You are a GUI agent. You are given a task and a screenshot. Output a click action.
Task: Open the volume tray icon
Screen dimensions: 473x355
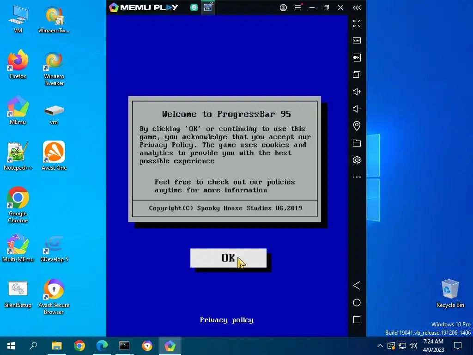[x=413, y=346]
